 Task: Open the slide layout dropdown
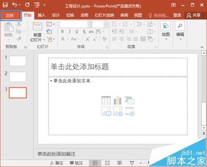[x=51, y=24]
